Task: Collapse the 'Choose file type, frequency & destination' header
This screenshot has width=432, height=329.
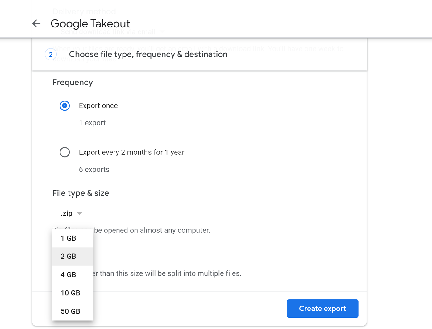Action: tap(148, 55)
